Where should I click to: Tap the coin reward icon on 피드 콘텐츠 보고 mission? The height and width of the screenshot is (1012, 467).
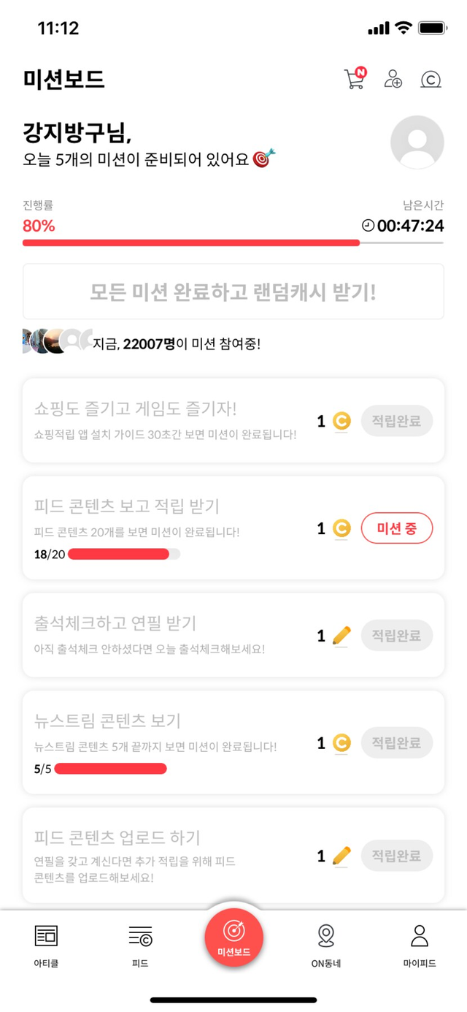pos(341,528)
